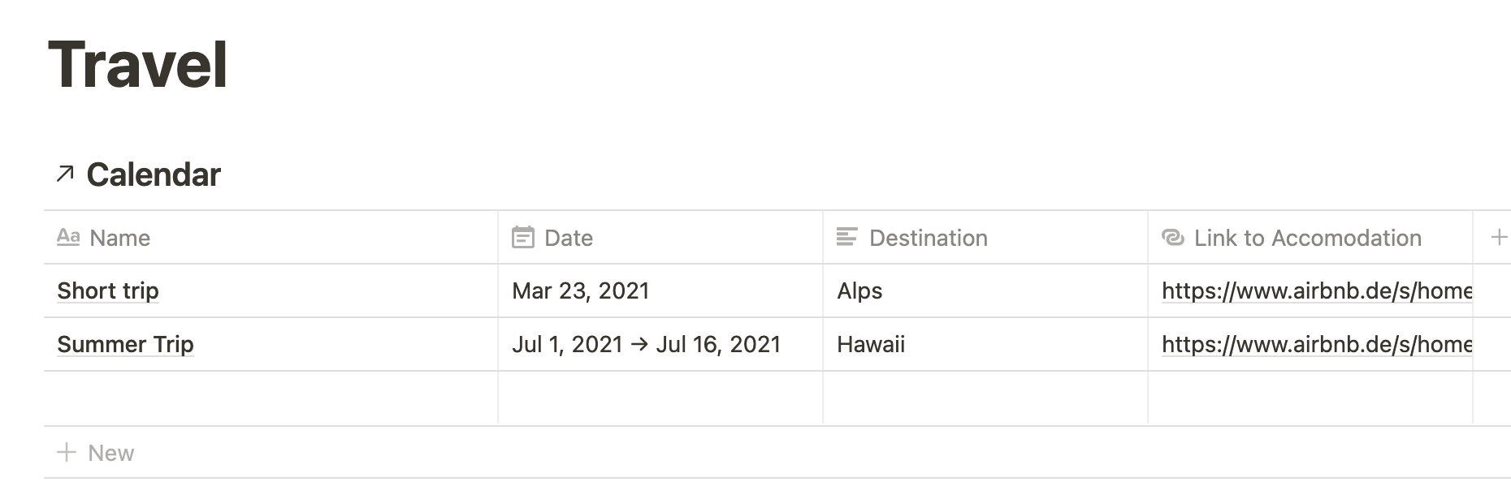The image size is (1511, 482).
Task: Open Link to Accomodation column header menu
Action: click(1310, 237)
